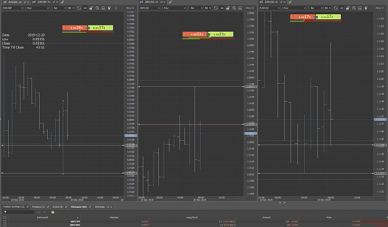Open the Bar chart type dropdown on EUR/GBP
Image resolution: width=388 pixels, height=227 pixels.
pyautogui.click(x=58, y=8)
